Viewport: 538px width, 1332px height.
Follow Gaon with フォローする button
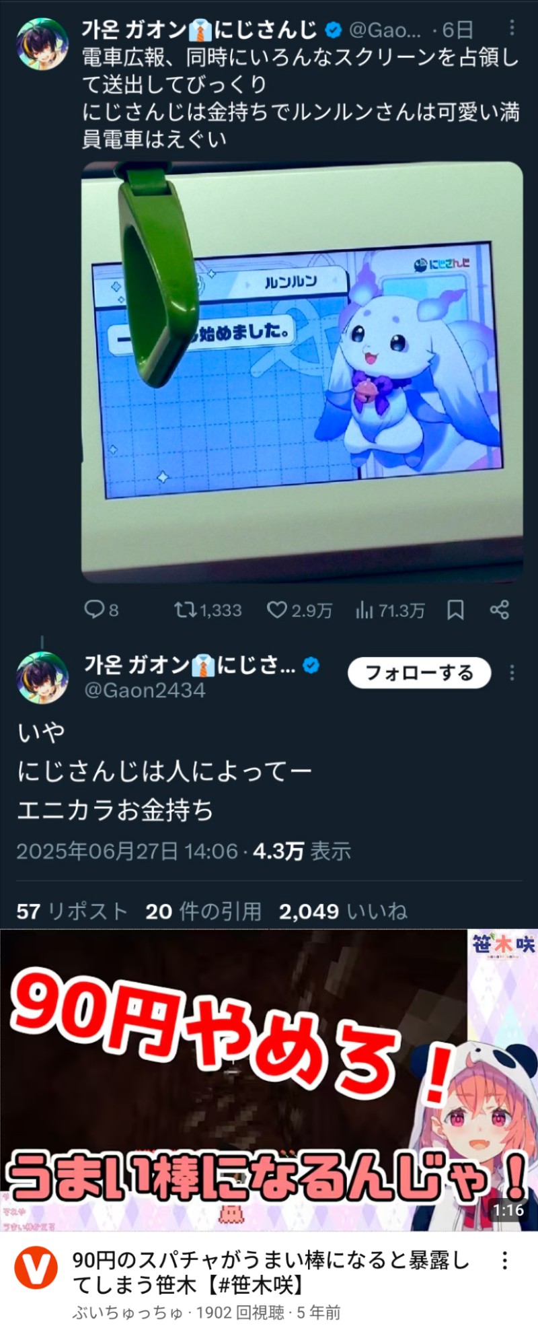(419, 672)
